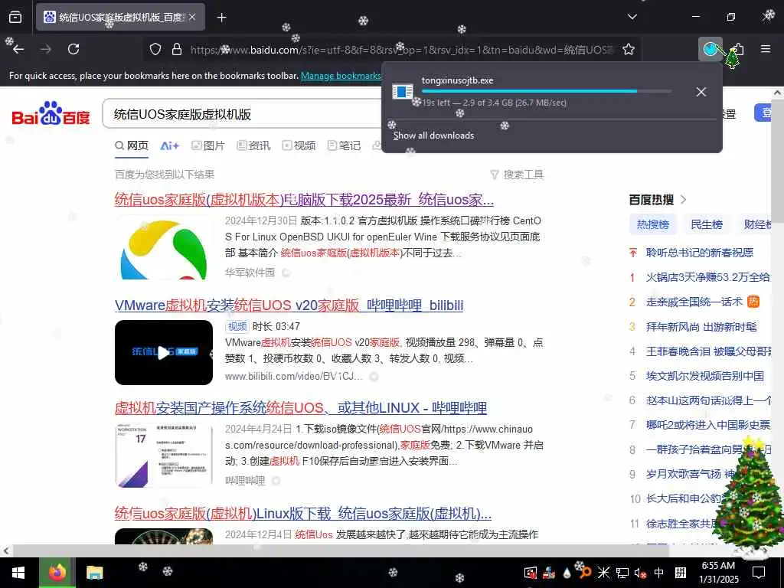Viewport: 784px width, 588px height.
Task: Reload the current page
Action: click(x=73, y=49)
